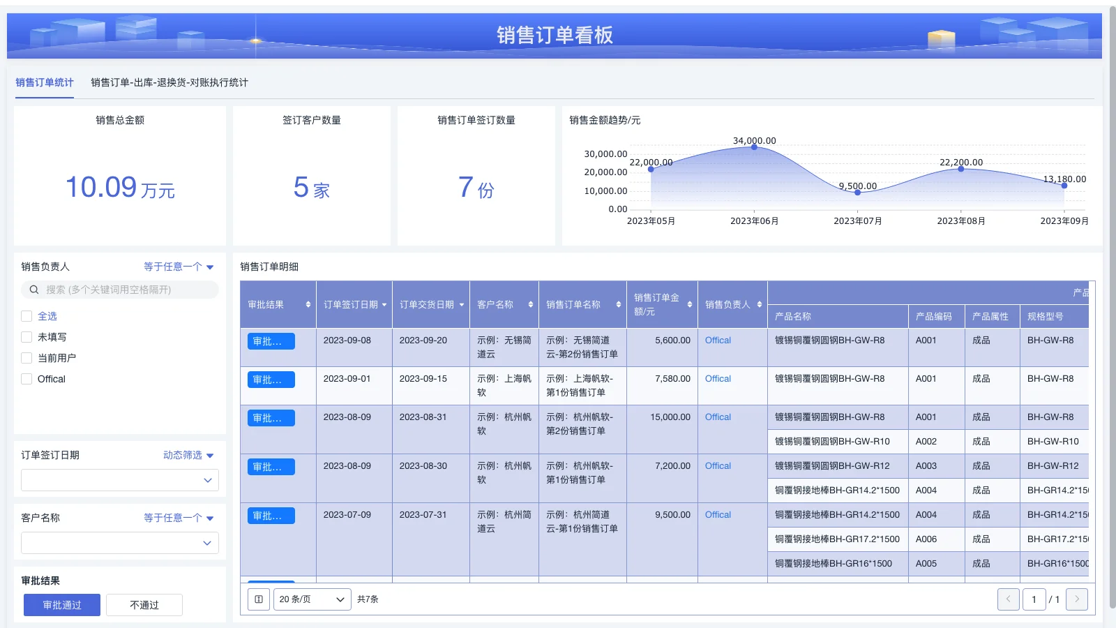This screenshot has height=628, width=1116.
Task: Check the Offical checkbox in filter
Action: [27, 379]
